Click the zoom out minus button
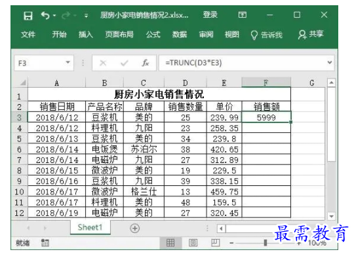Viewport: 354px width, 254px height. pyautogui.click(x=231, y=243)
